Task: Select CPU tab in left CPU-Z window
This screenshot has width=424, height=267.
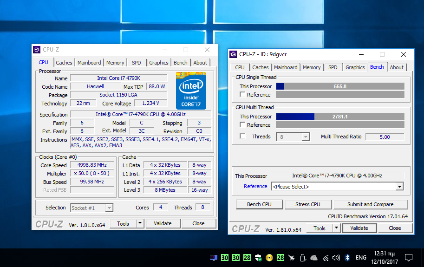Action: point(43,62)
